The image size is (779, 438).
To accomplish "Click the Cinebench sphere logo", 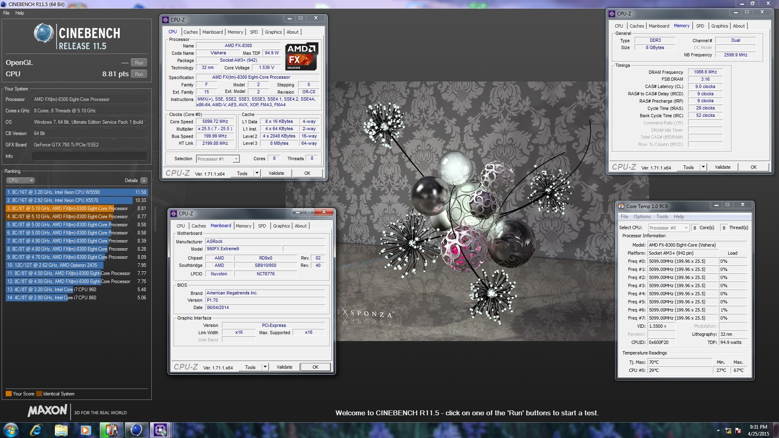I will pyautogui.click(x=43, y=33).
